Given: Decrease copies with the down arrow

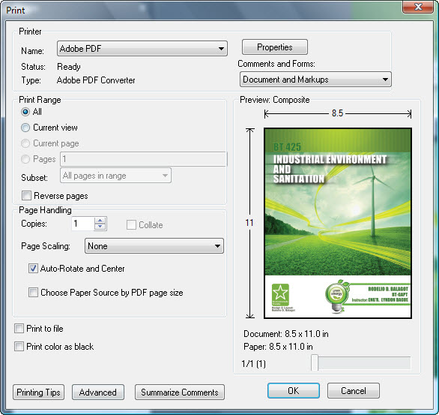Looking at the screenshot, I should click(x=100, y=227).
